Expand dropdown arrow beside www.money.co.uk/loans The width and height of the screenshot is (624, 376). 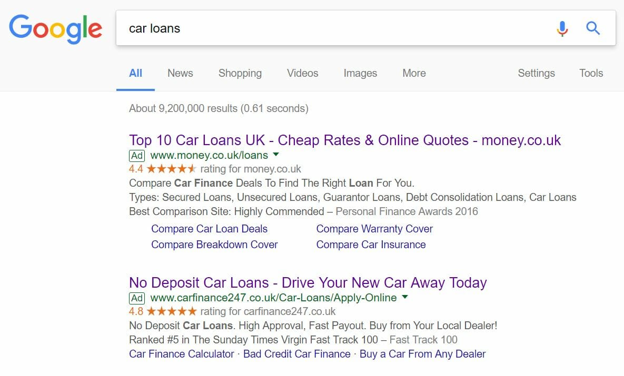click(276, 154)
